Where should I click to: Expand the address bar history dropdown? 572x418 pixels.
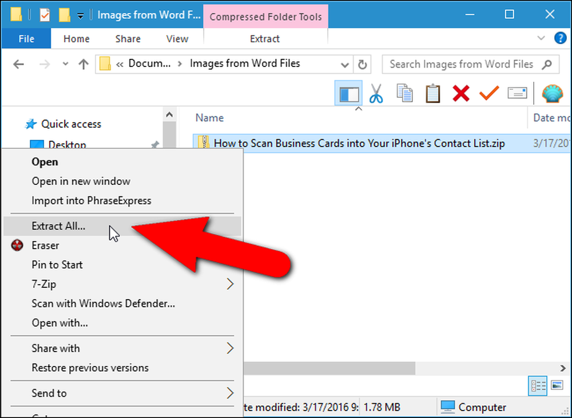[x=344, y=65]
